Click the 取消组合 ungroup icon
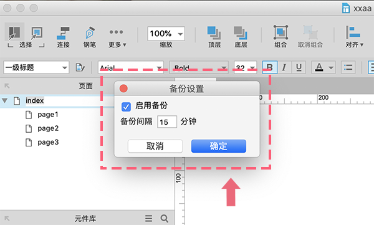The height and width of the screenshot is (225, 374). pos(310,32)
